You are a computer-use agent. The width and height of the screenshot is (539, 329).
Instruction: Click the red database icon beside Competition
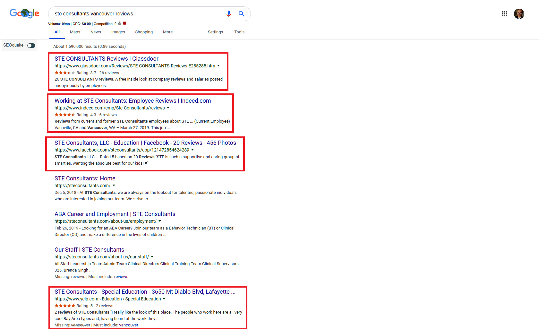coord(124,23)
